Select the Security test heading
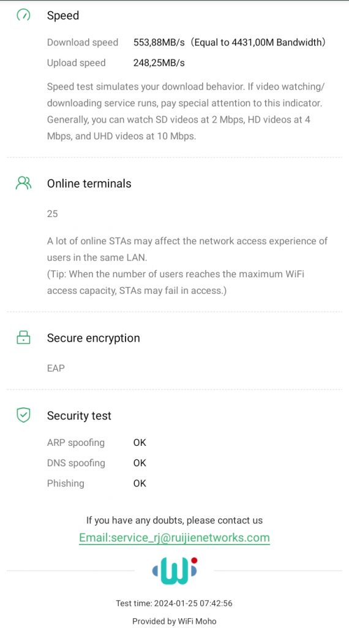This screenshot has height=628, width=349. 79,416
